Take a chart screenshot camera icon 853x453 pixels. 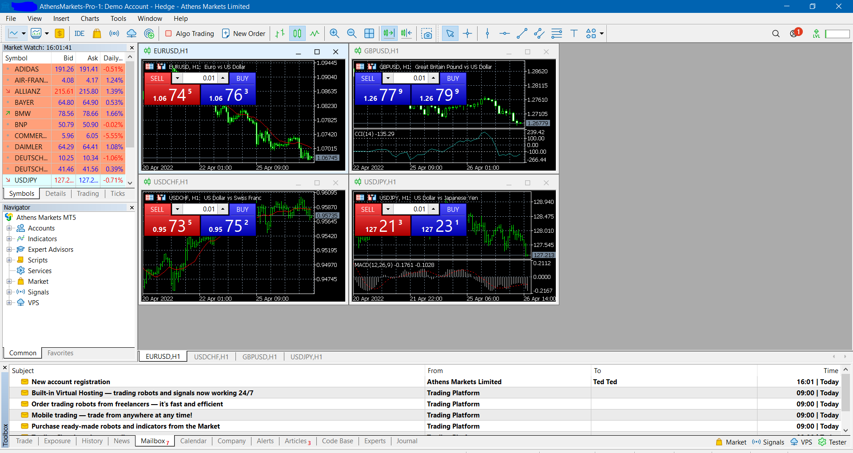(426, 33)
